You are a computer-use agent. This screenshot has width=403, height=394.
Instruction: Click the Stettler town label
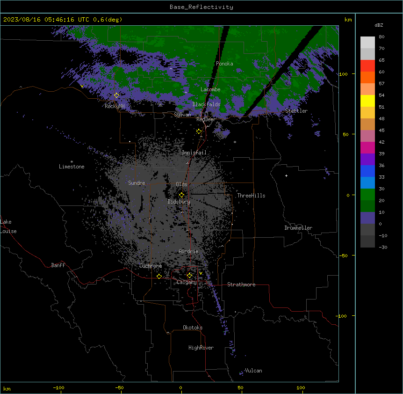tap(296, 111)
